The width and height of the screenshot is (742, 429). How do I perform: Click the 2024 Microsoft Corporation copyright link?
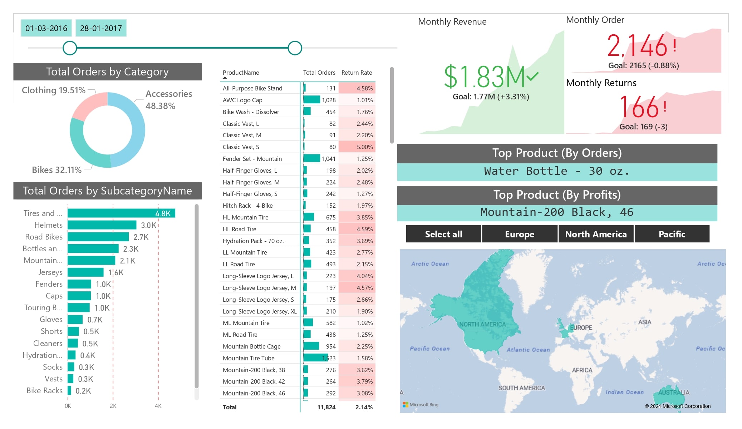(x=678, y=406)
